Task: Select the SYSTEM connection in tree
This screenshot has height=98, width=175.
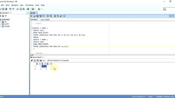Action: pyautogui.click(x=7, y=26)
